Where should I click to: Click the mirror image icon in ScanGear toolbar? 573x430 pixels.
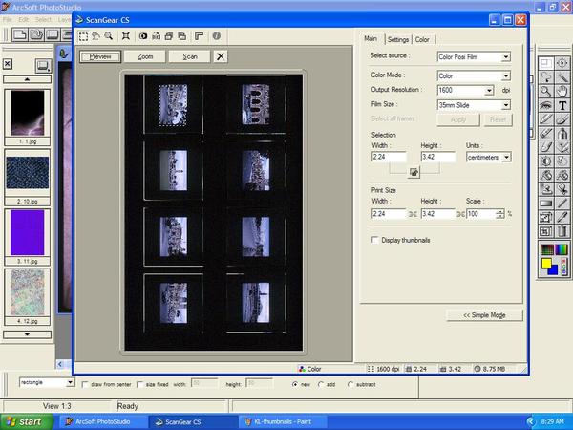pos(156,36)
